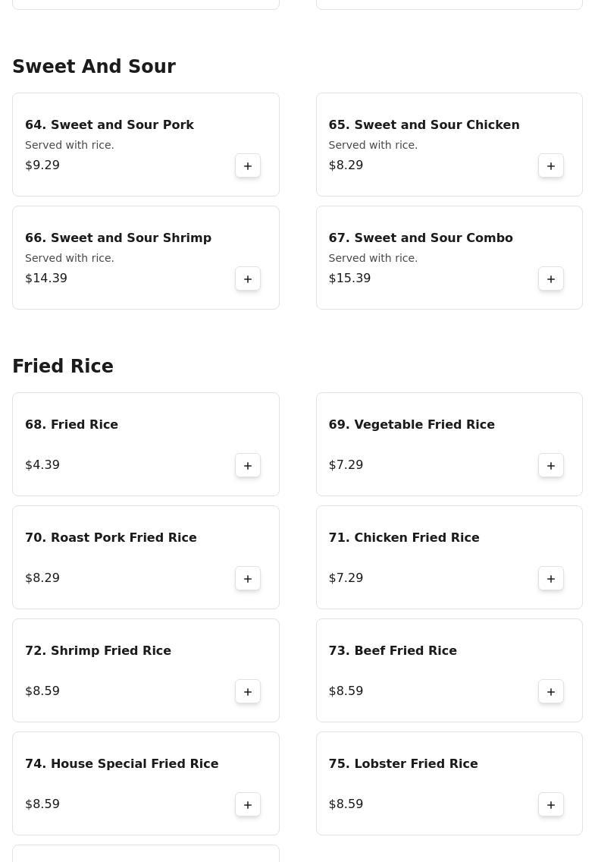Select the Sweet and Sour Shrimp title
This screenshot has width=595, height=862.
coord(118,238)
